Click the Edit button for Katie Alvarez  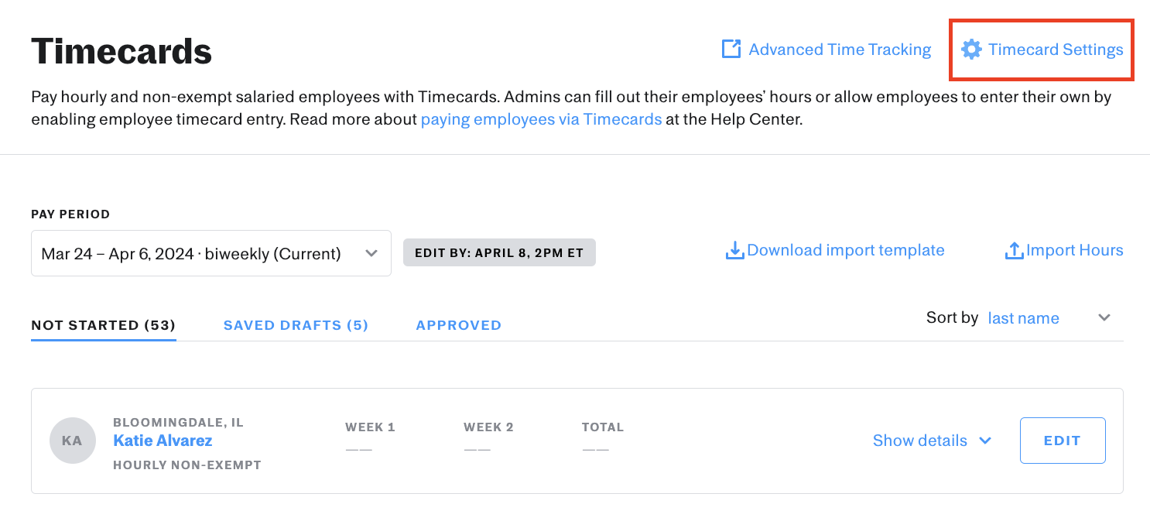(1063, 441)
